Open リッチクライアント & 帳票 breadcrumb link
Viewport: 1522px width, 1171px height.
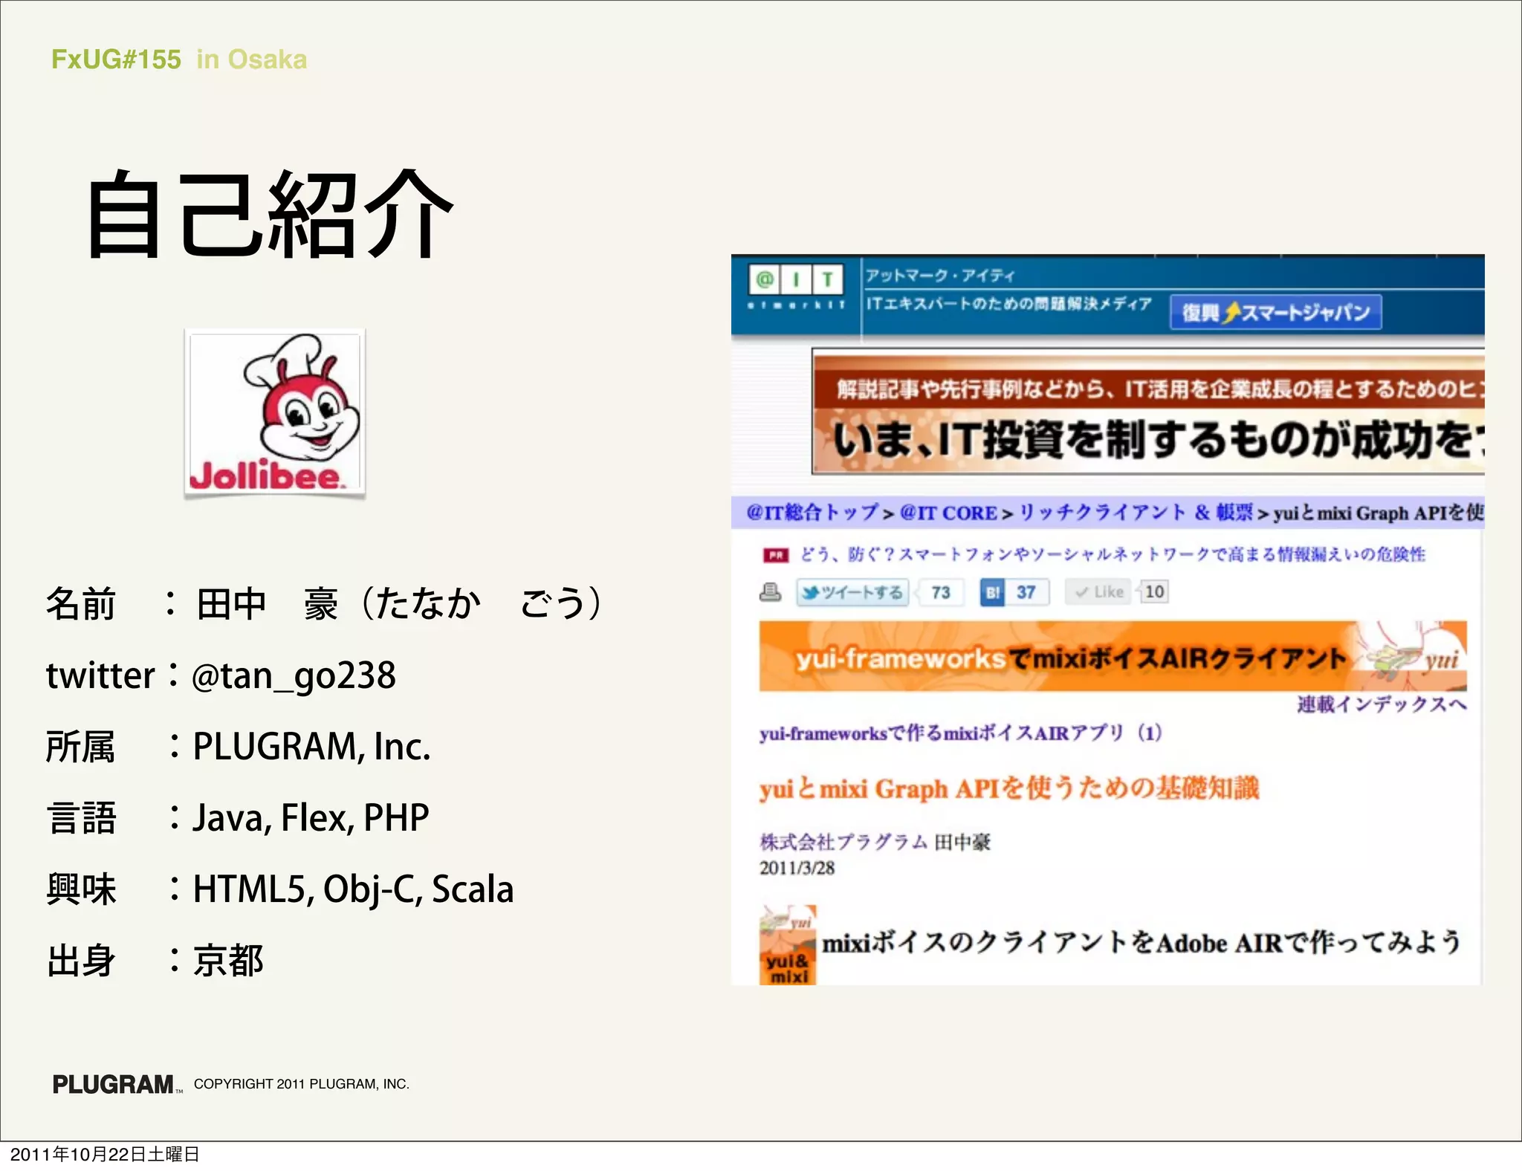[x=1136, y=513]
